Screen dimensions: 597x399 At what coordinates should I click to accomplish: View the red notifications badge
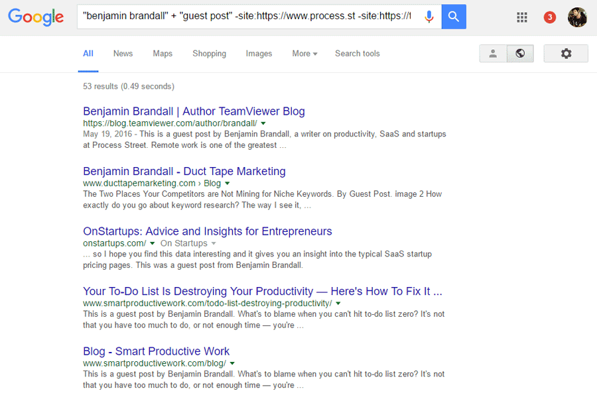pyautogui.click(x=549, y=17)
